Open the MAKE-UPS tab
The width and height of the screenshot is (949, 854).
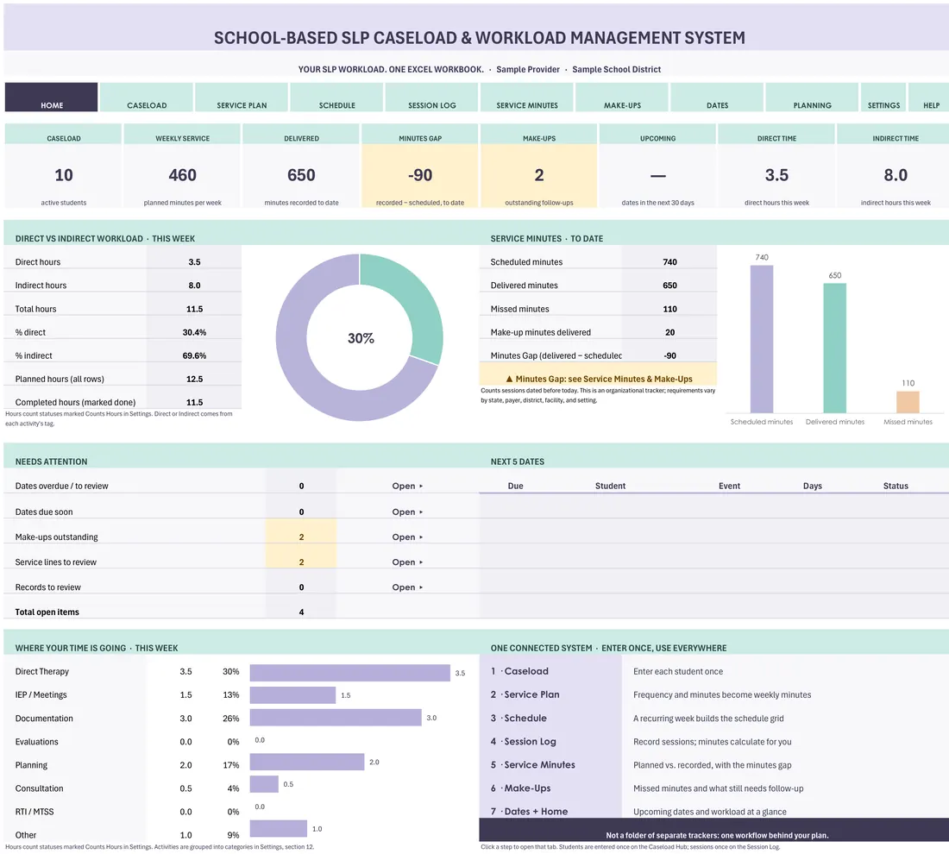[622, 97]
